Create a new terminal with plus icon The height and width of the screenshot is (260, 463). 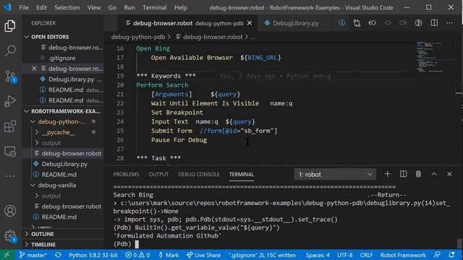point(388,174)
